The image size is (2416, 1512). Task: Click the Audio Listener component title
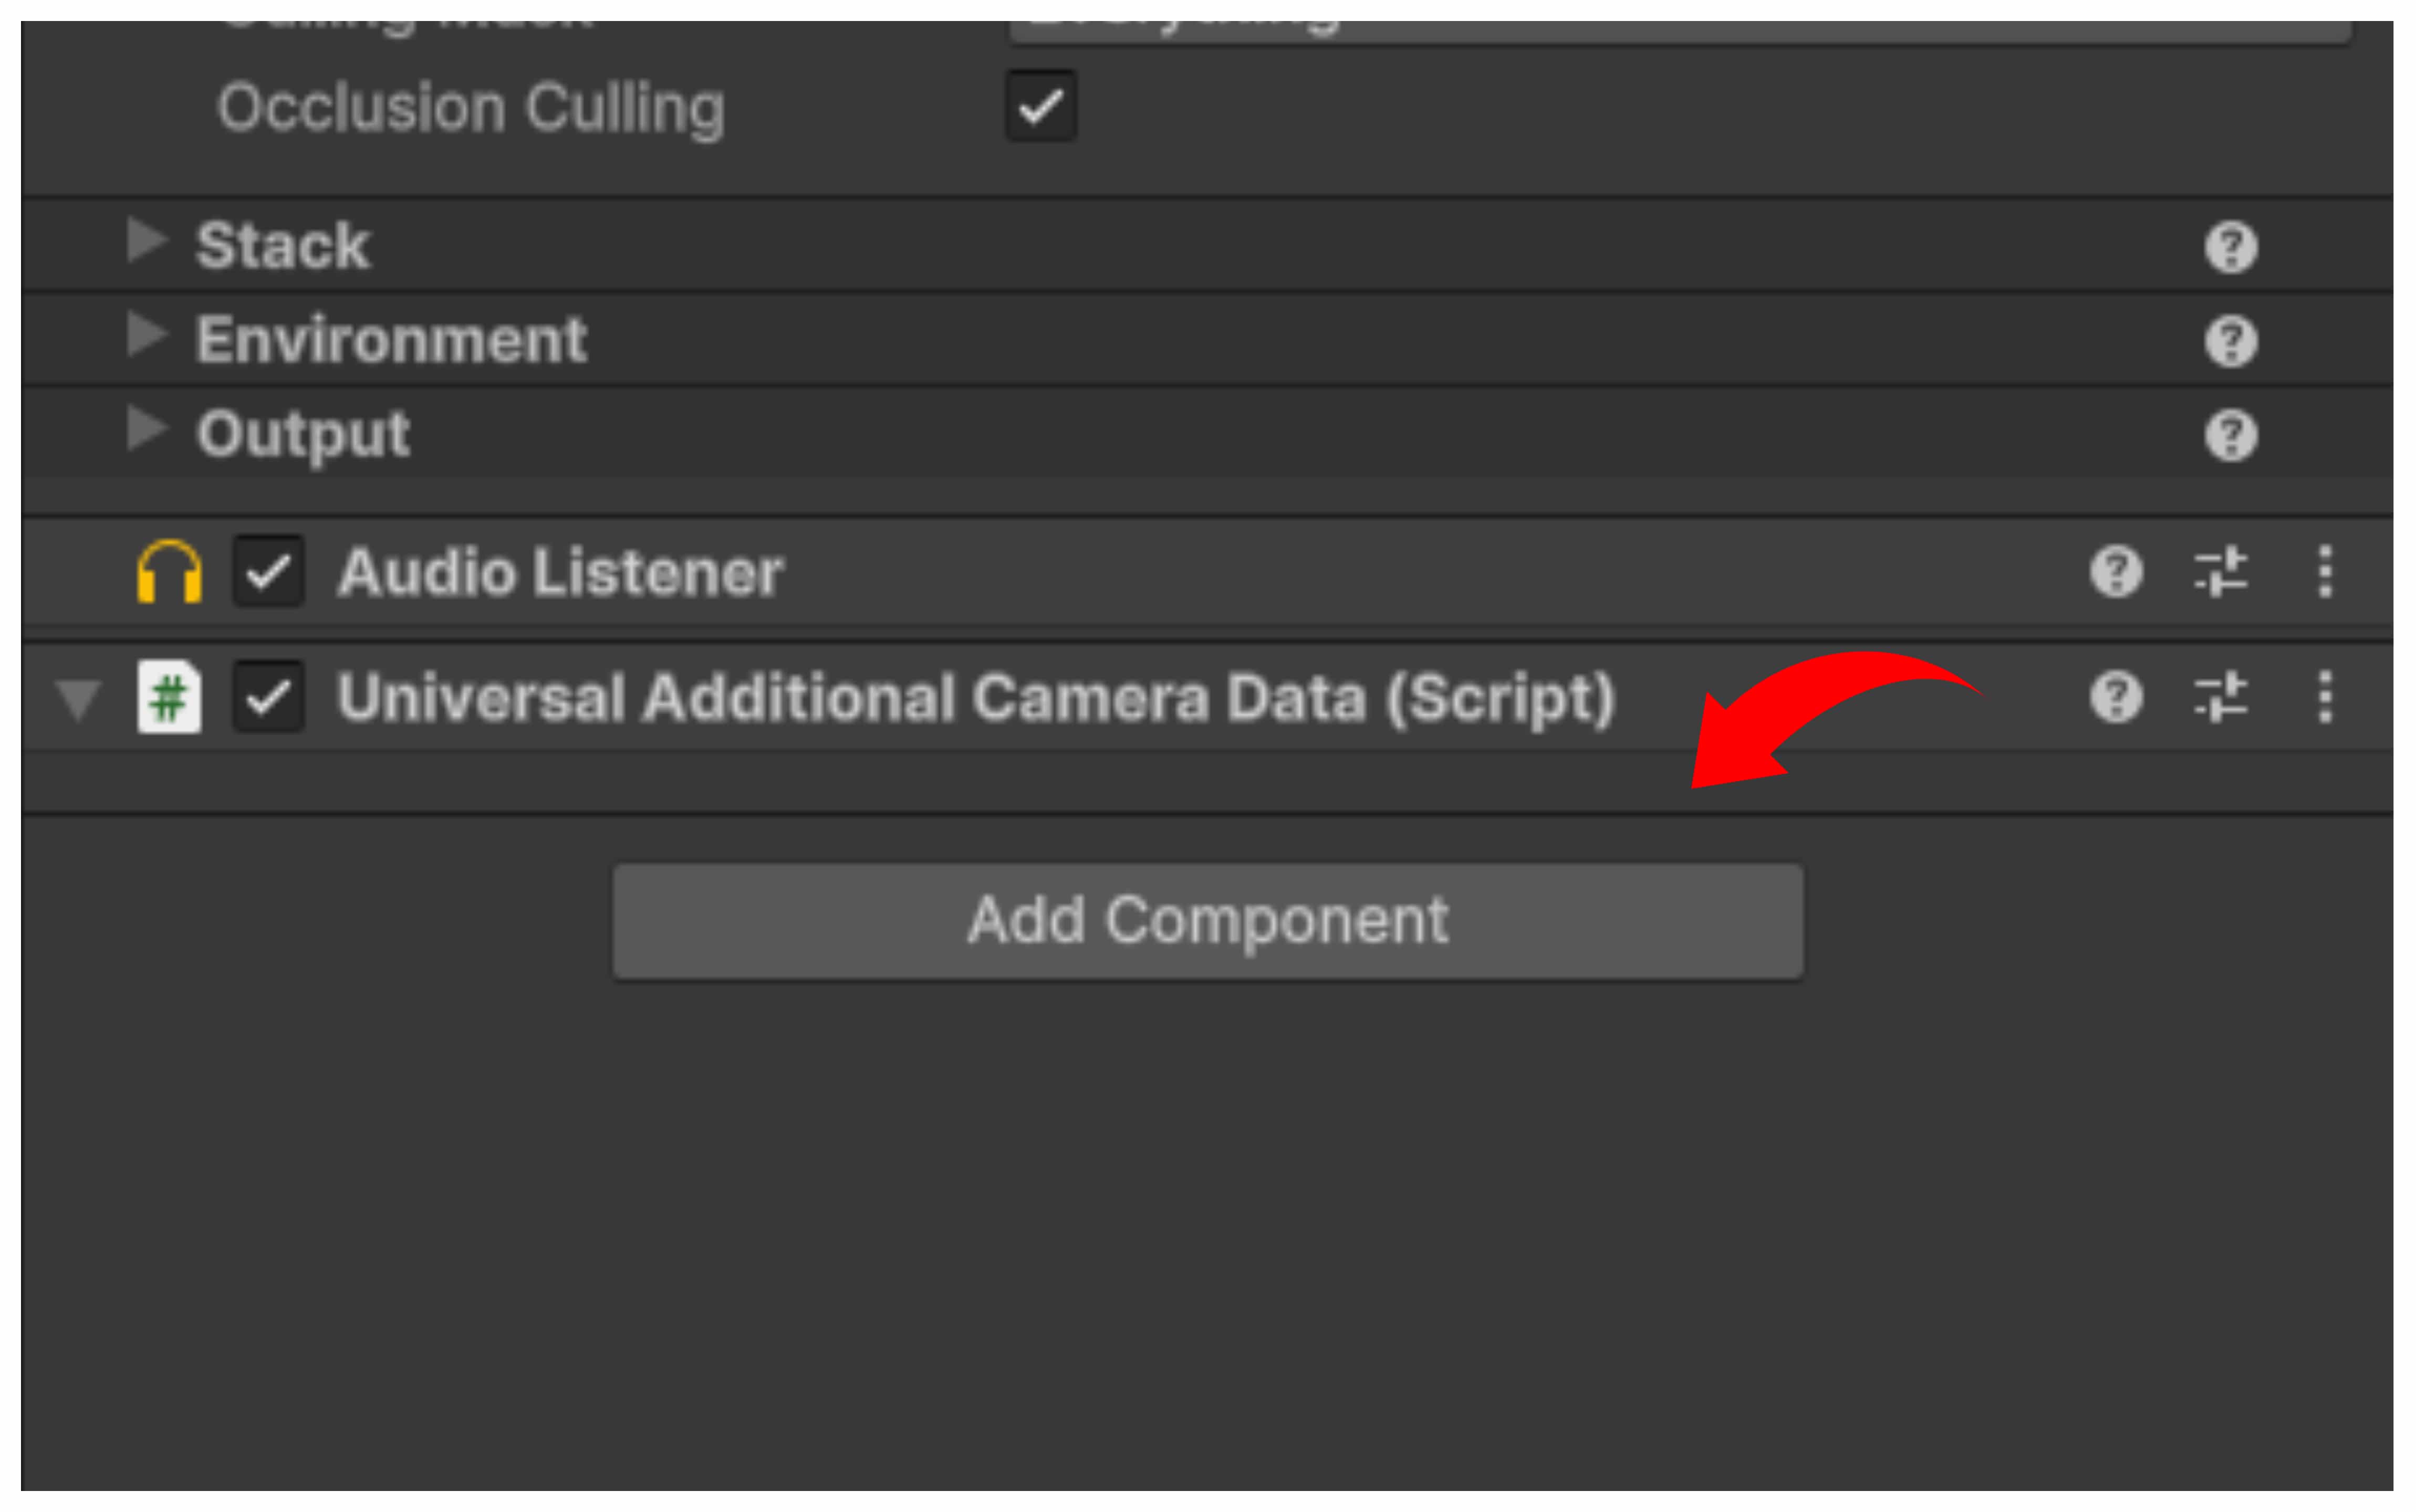pos(560,573)
